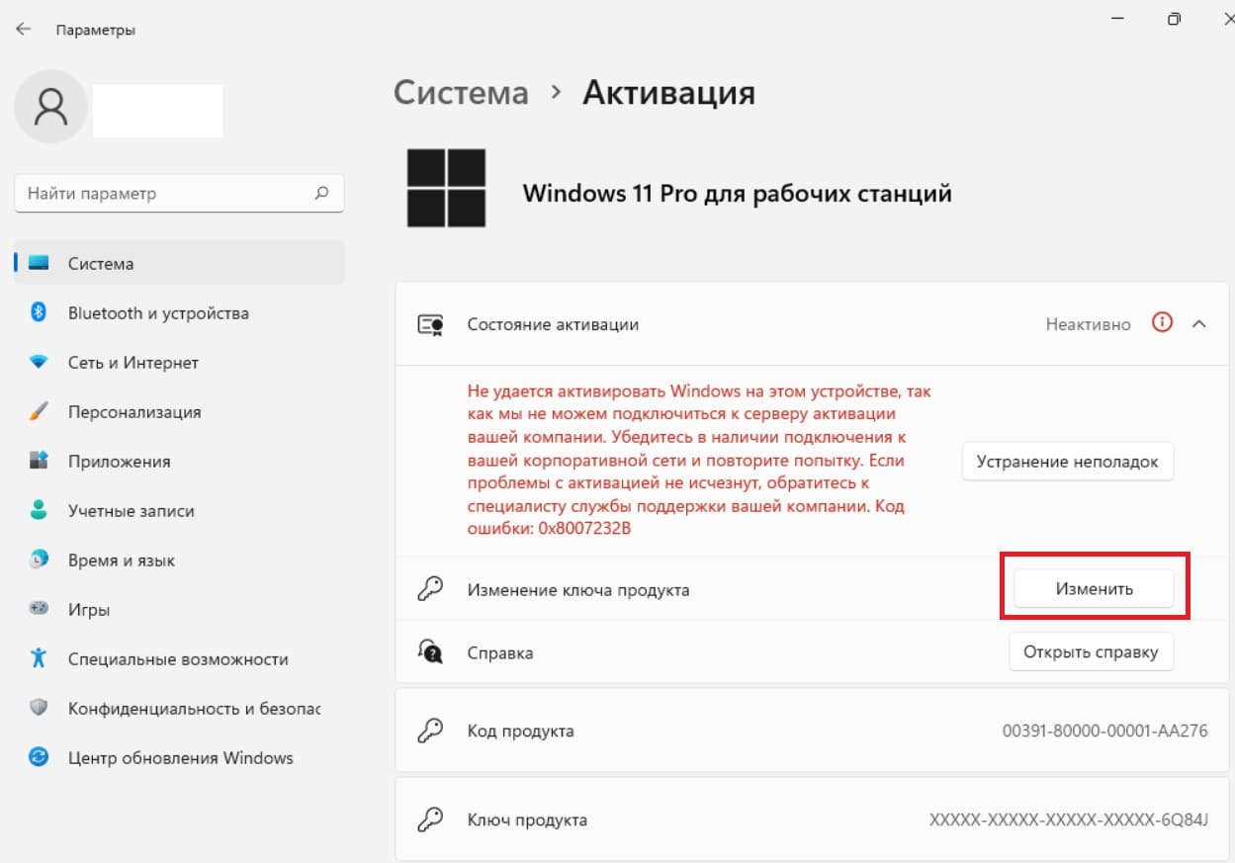Click the restore window button
The image size is (1235, 863).
click(1174, 19)
